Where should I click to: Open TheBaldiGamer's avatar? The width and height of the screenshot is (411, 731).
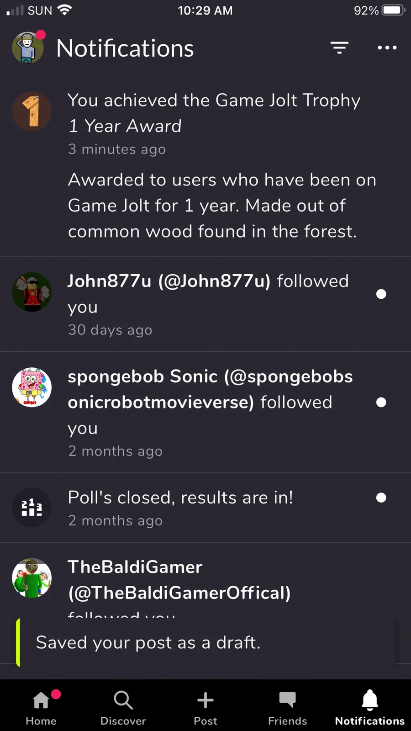(x=32, y=578)
